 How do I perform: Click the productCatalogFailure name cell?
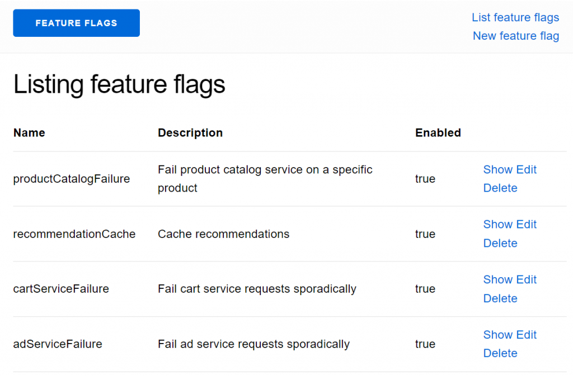(x=72, y=179)
